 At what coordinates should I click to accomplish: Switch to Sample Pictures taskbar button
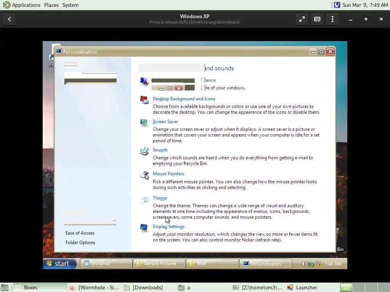(x=159, y=263)
